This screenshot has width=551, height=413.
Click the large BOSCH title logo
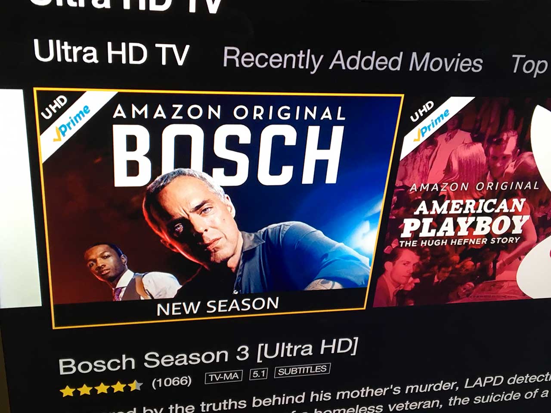point(228,156)
